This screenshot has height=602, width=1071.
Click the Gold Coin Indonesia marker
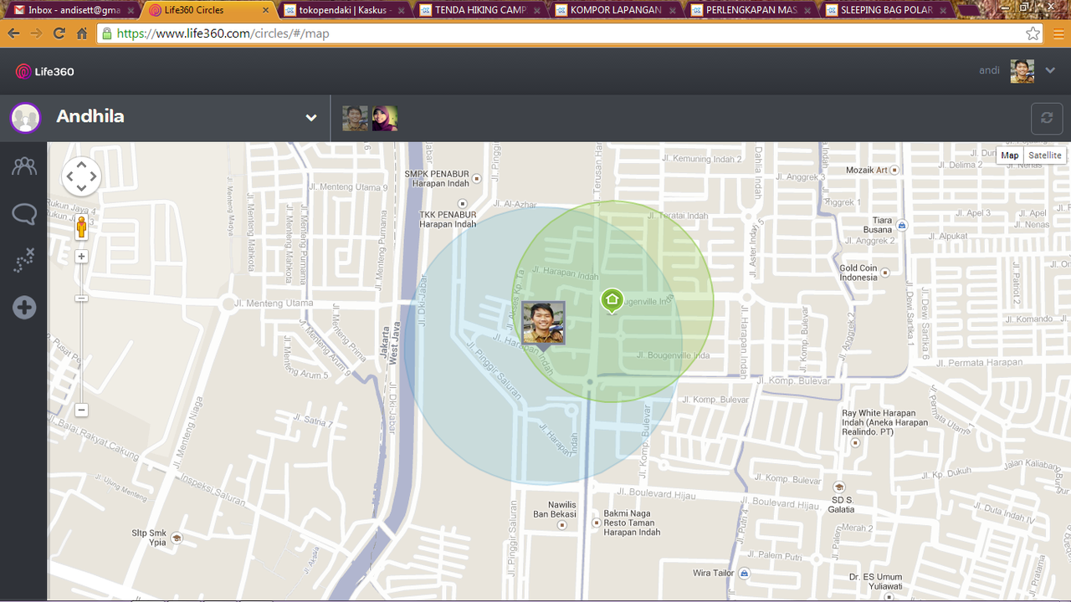pyautogui.click(x=885, y=273)
